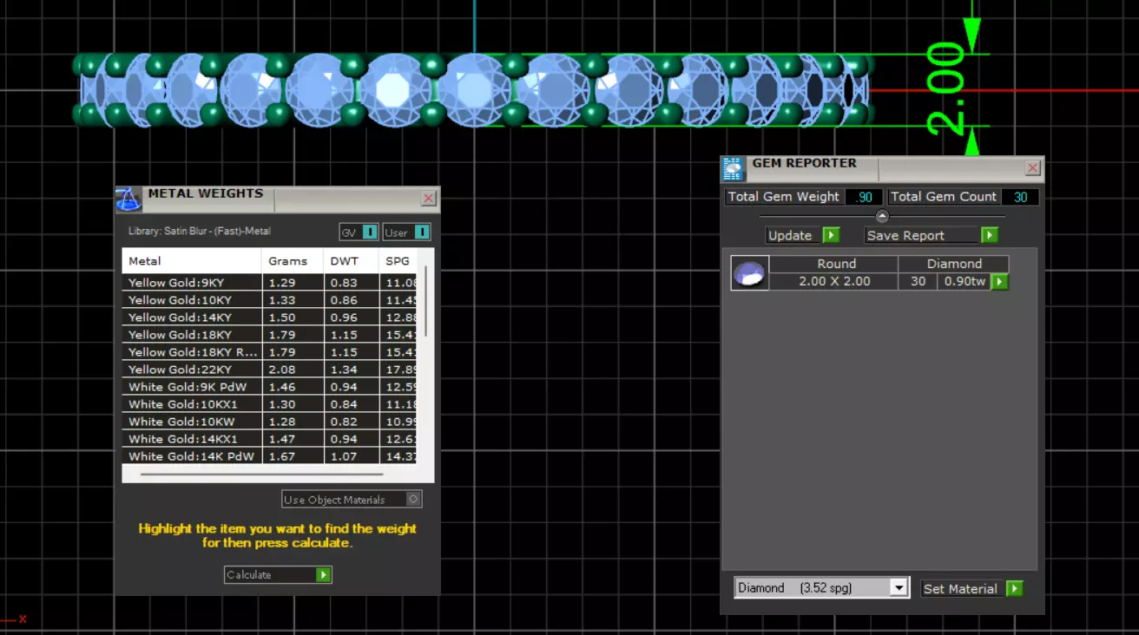Viewport: 1139px width, 635px height.
Task: Close the Metal Weights panel
Action: click(428, 199)
